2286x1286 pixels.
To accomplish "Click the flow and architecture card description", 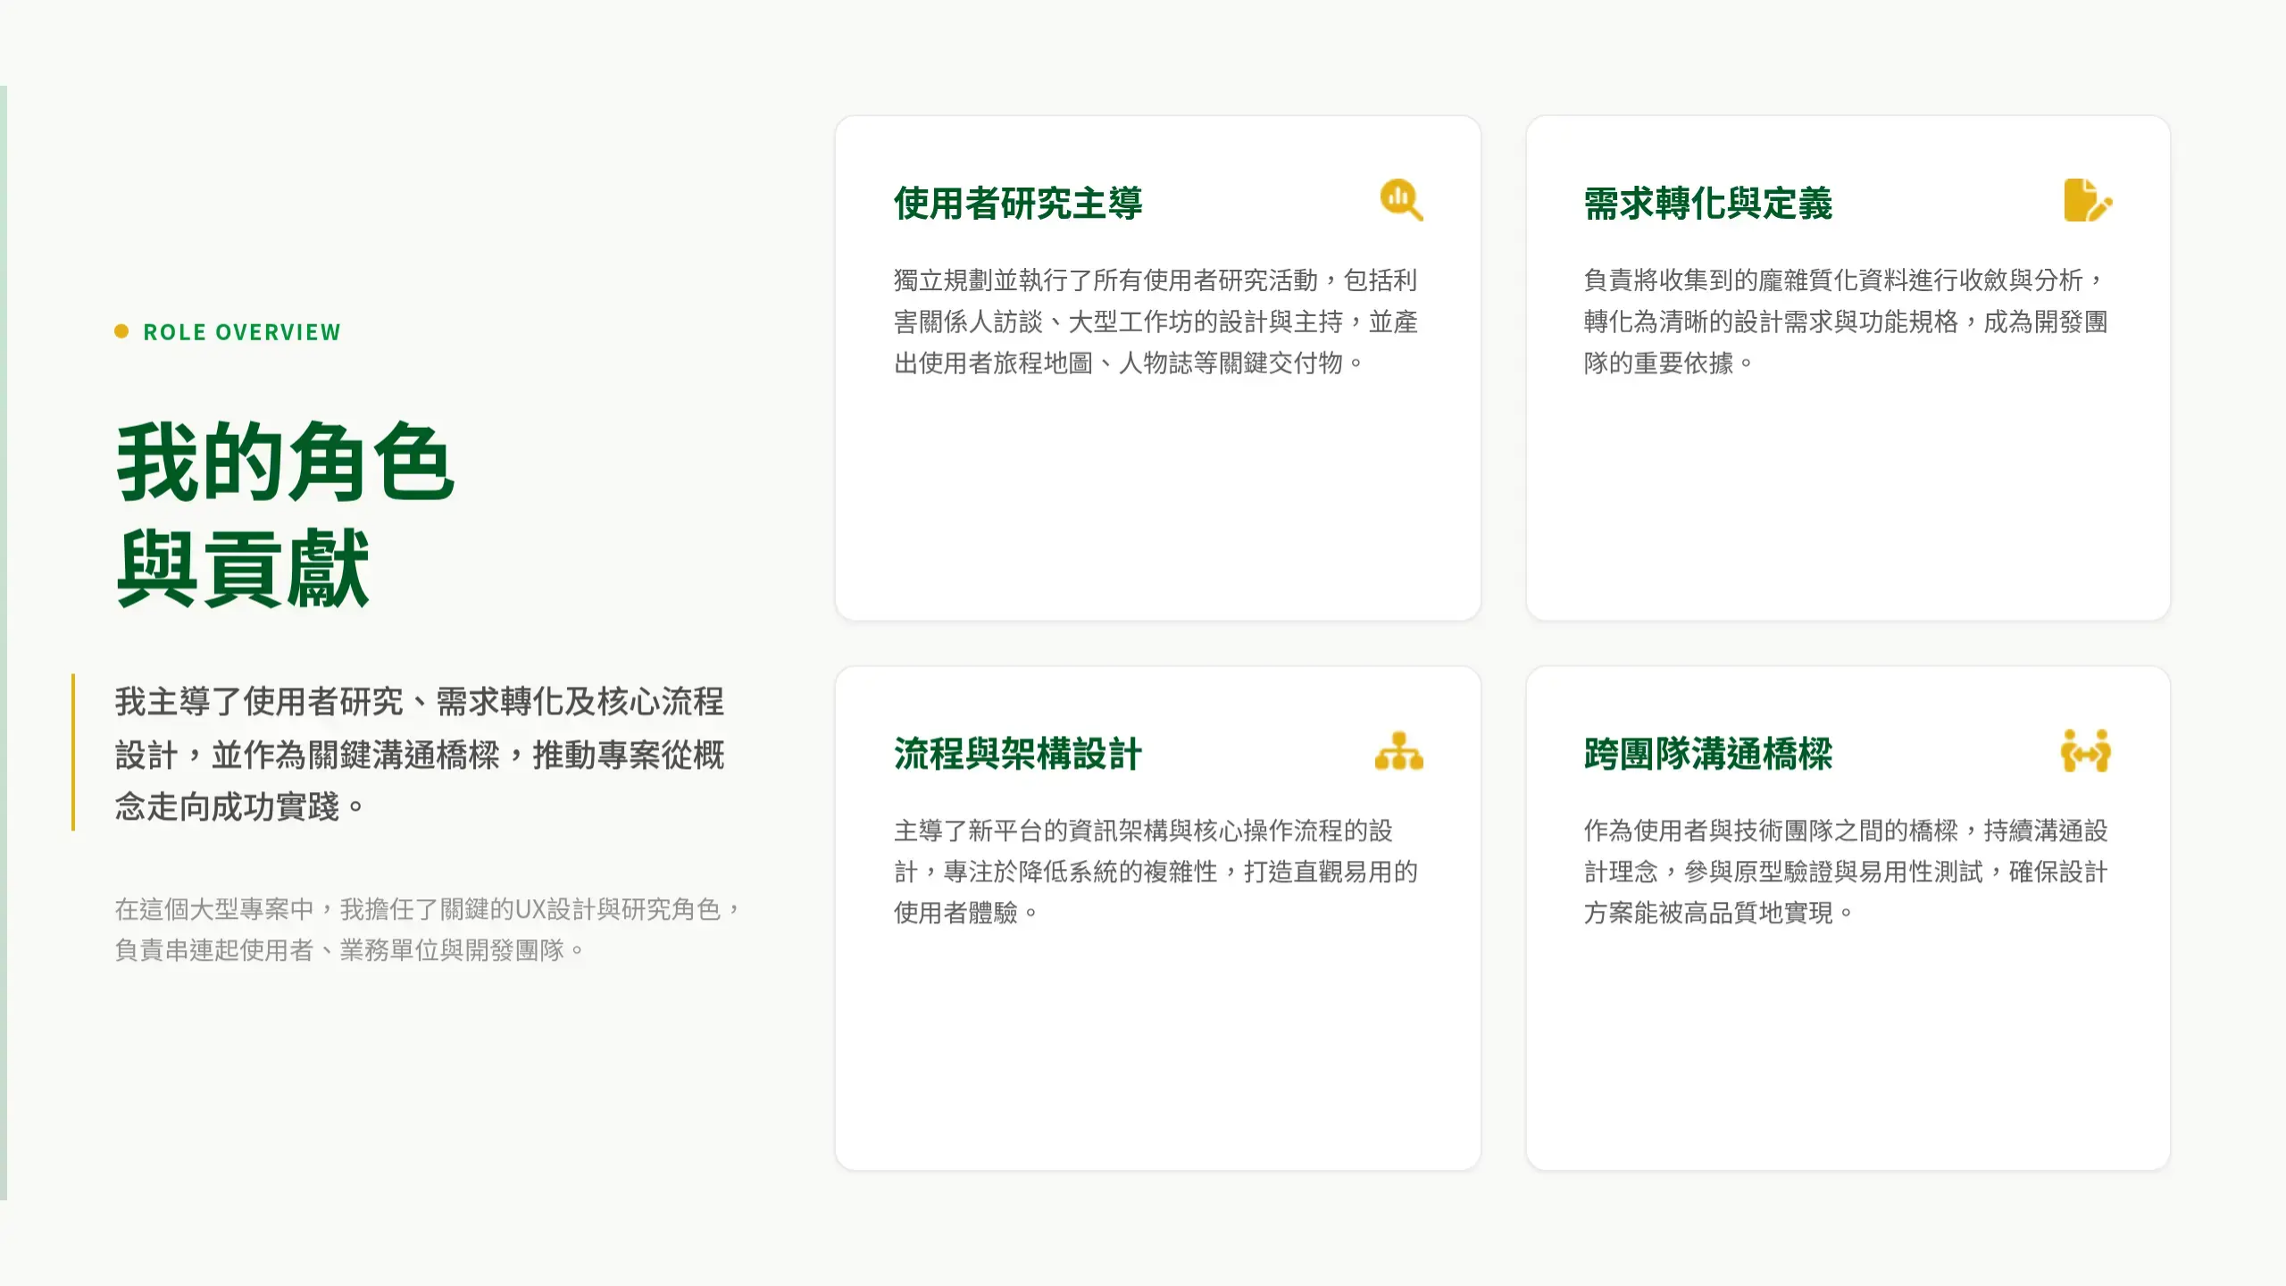I will tap(1156, 872).
